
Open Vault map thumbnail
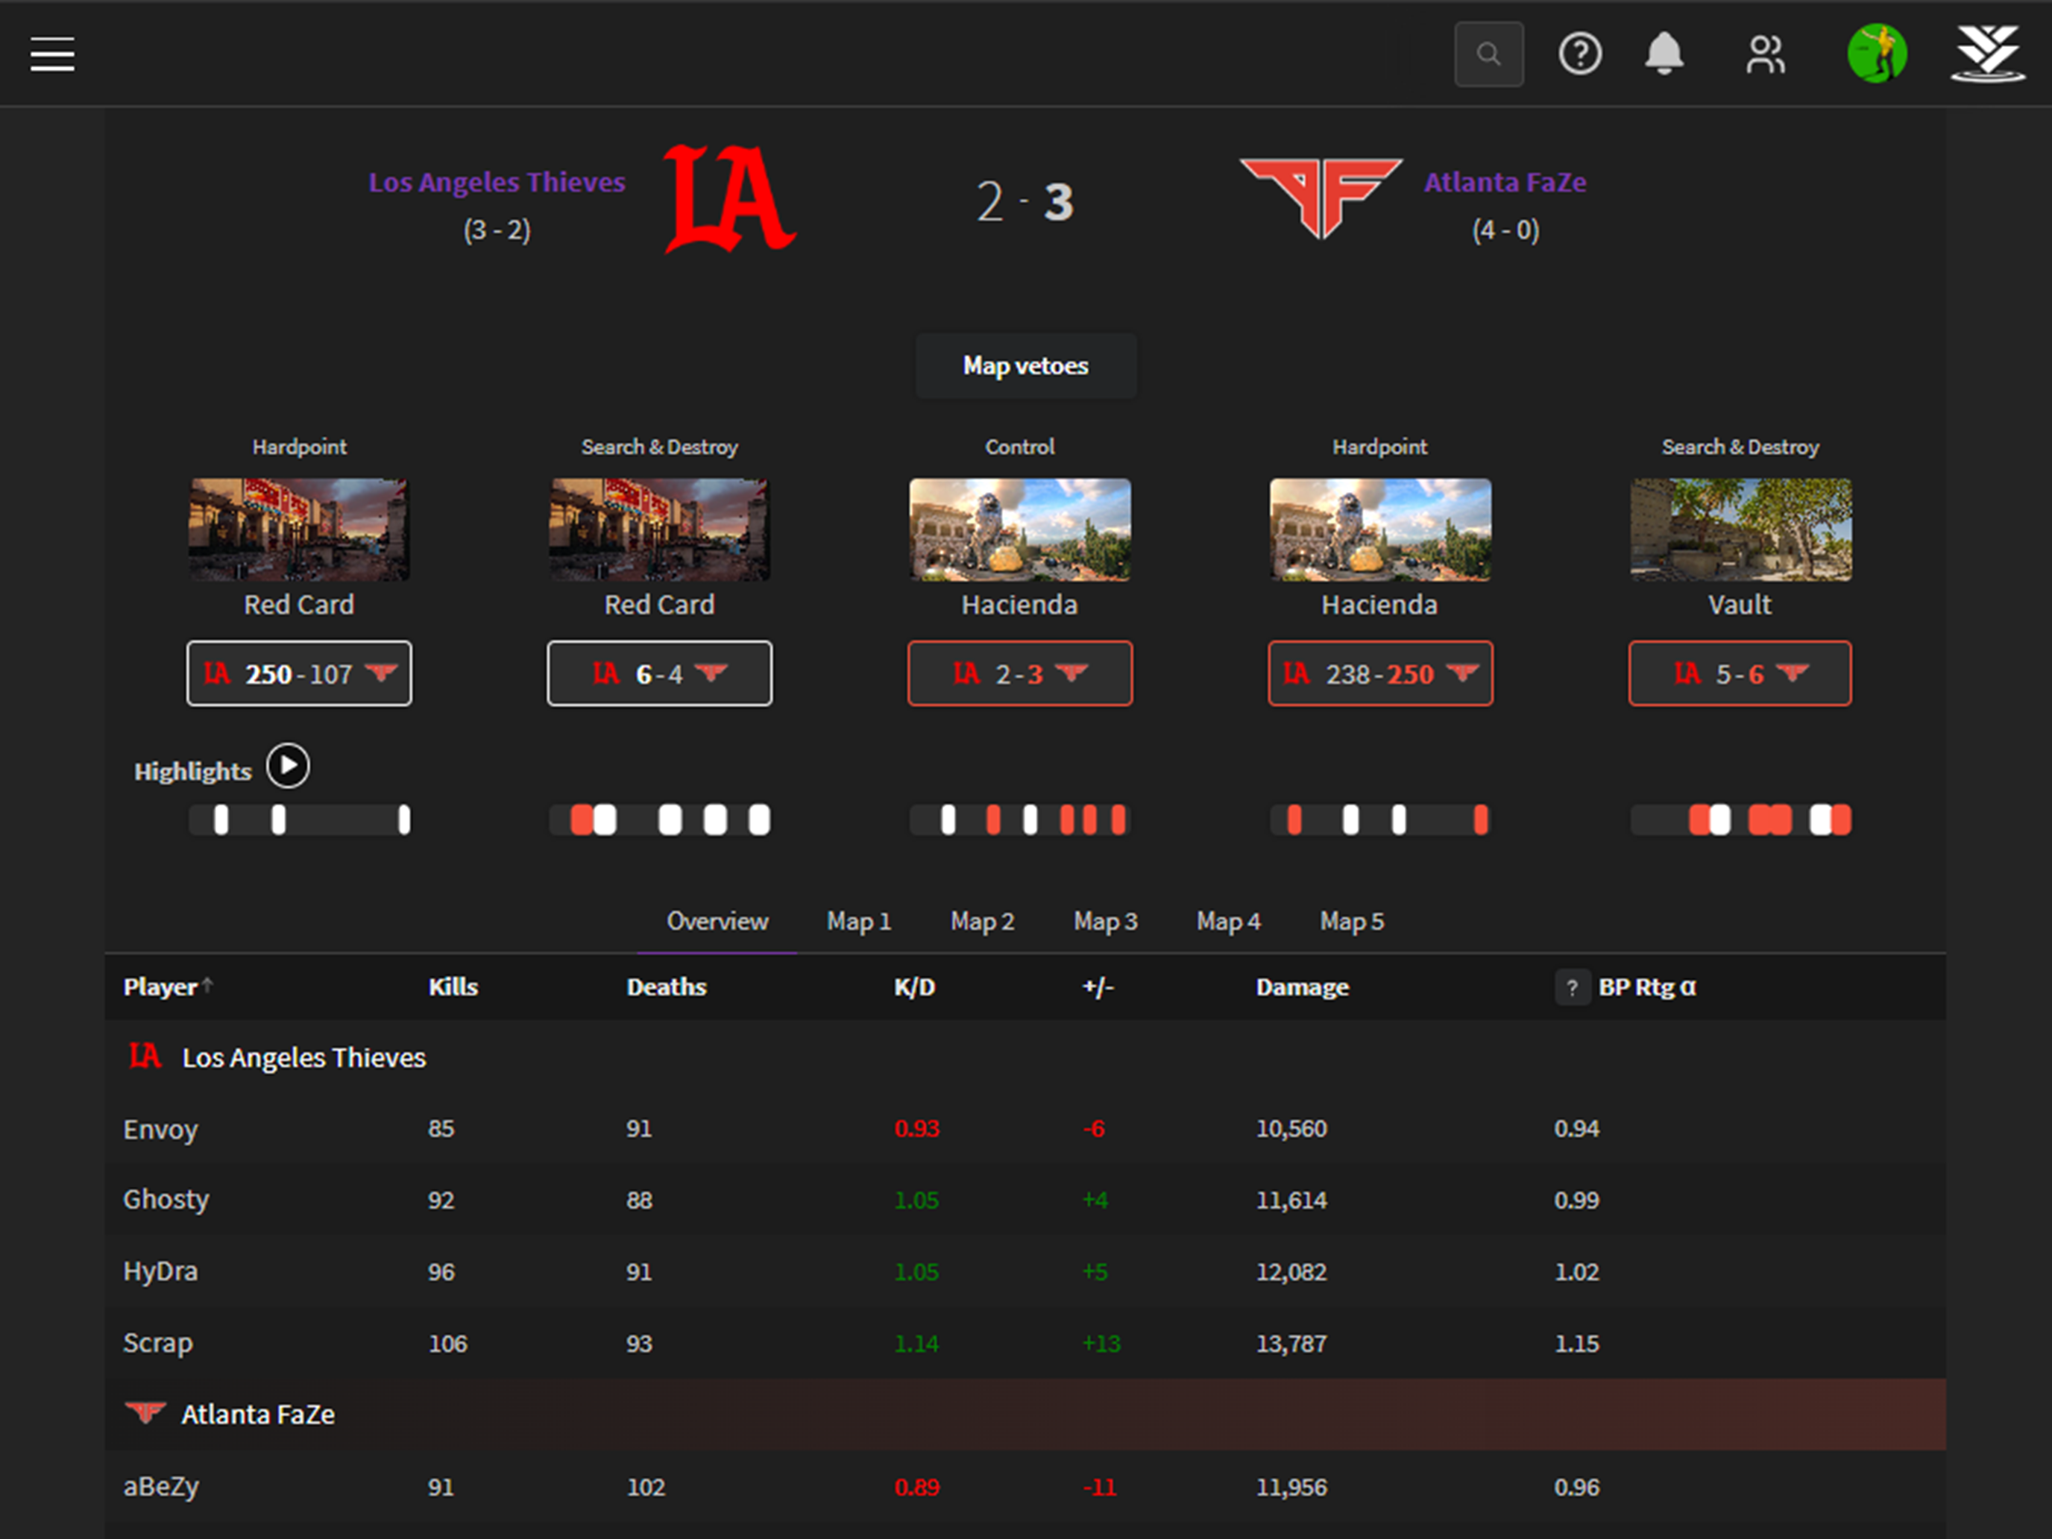coord(1740,529)
